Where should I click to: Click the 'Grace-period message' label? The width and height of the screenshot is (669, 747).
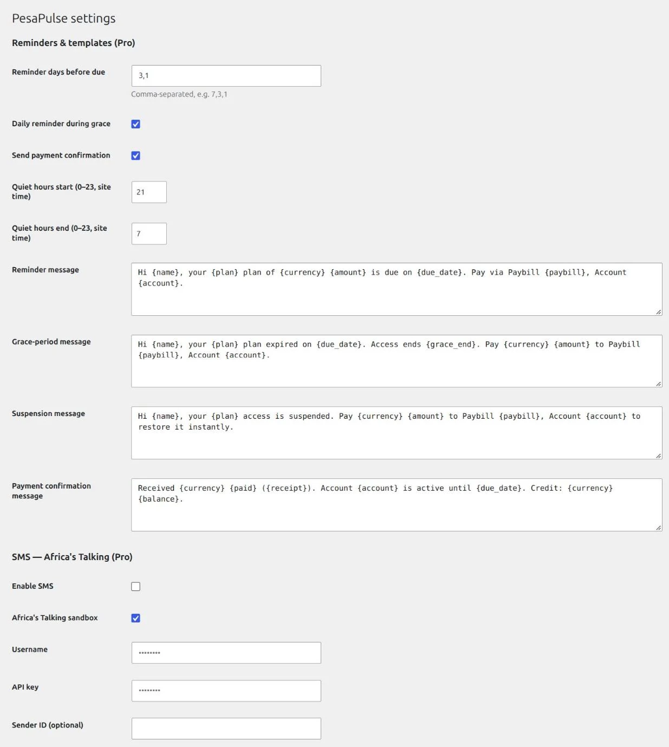pos(51,342)
